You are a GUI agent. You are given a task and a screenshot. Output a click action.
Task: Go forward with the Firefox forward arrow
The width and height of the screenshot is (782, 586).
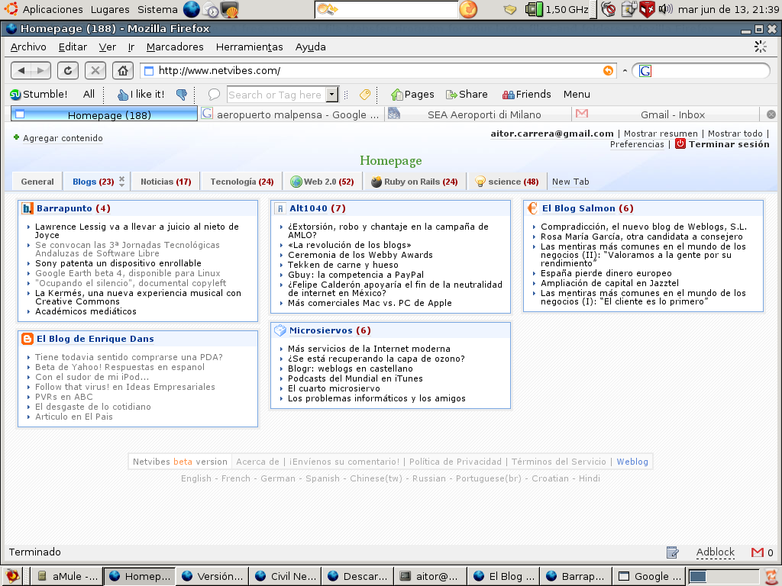click(x=40, y=71)
